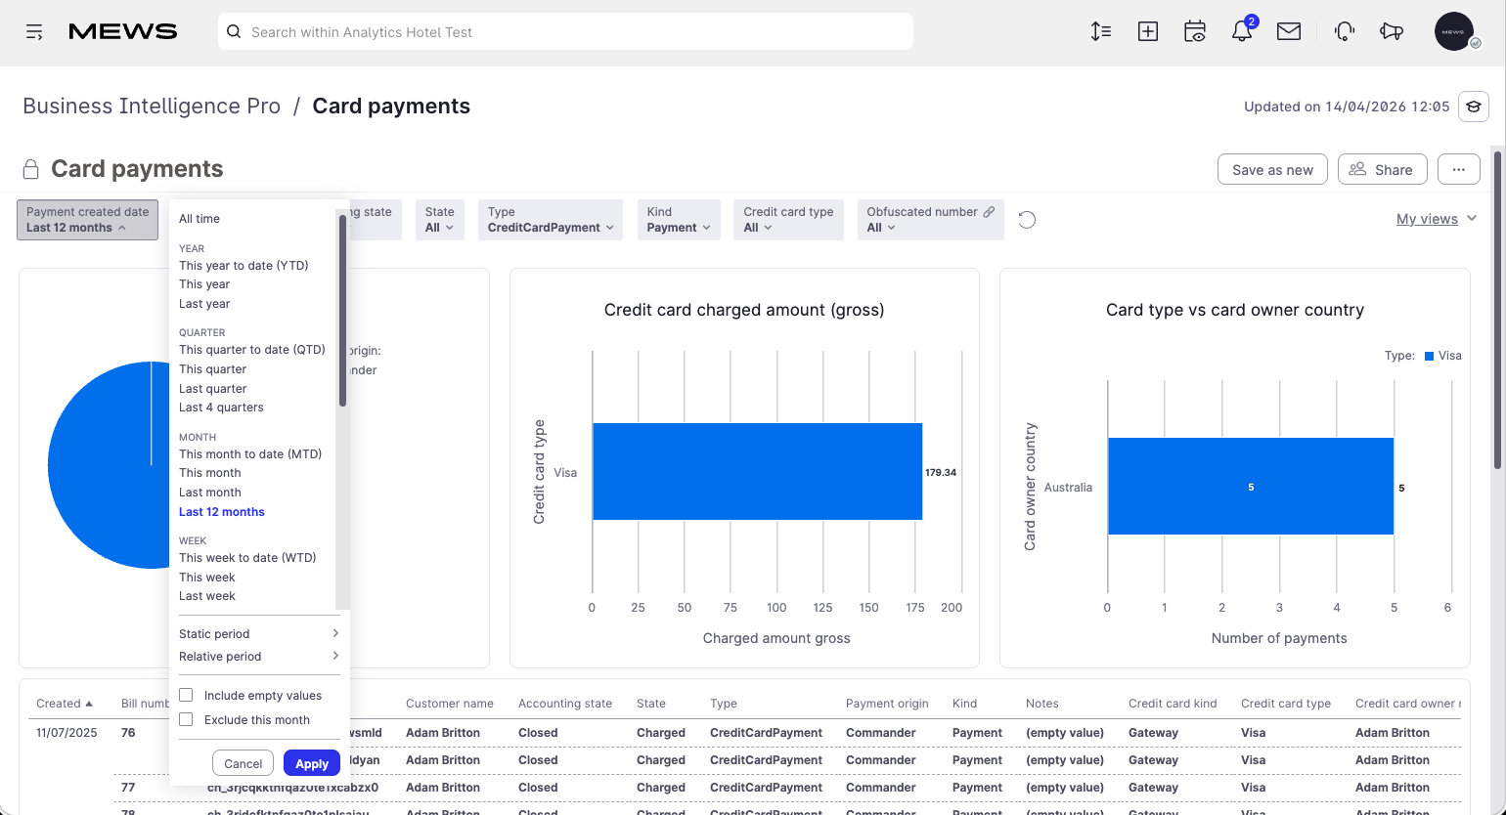
Task: Click the megaphone announcements icon
Action: 1392,31
